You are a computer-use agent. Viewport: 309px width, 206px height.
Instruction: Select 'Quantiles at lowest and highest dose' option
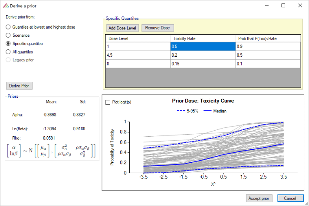pos(8,27)
